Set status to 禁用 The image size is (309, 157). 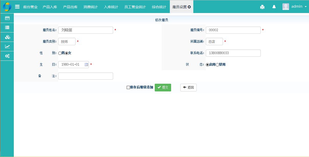coord(218,65)
